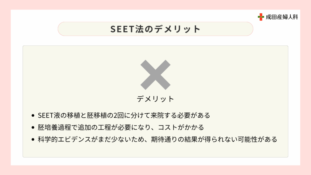Select the bullet line starting with SEET液の移植
The image size is (311, 175).
(124, 115)
